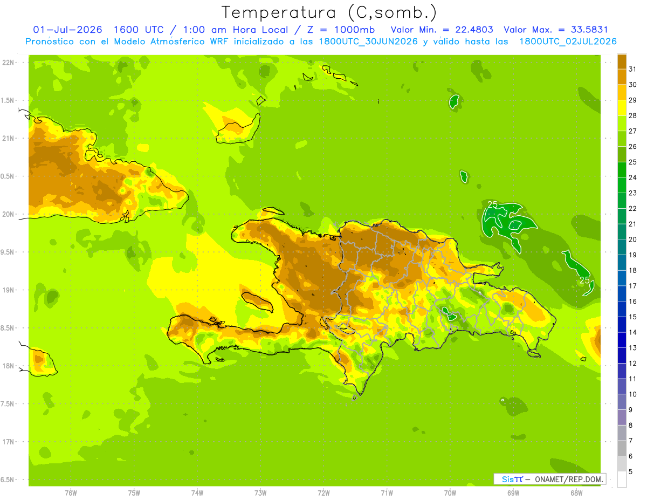Click colorbar swatch between 30 and 31
Screen dimensions: 647x500
[622, 77]
